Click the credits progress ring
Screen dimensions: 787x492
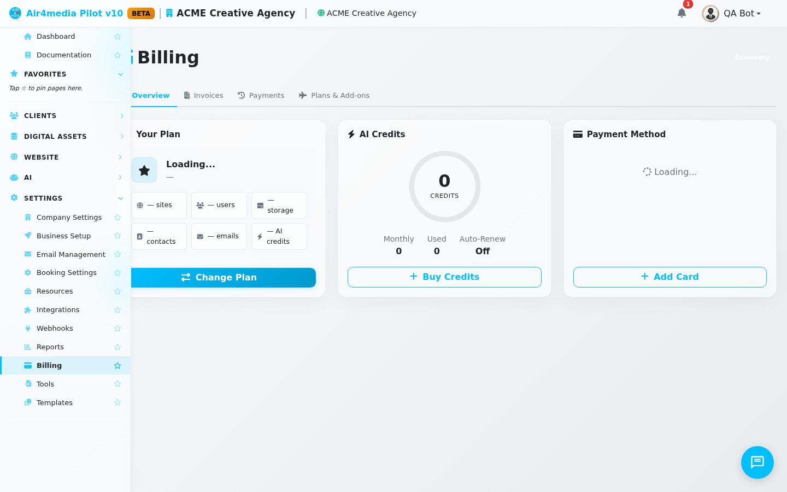click(445, 186)
